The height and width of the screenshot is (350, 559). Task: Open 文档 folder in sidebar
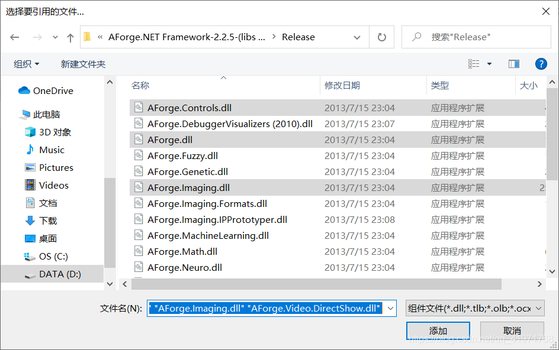click(41, 203)
